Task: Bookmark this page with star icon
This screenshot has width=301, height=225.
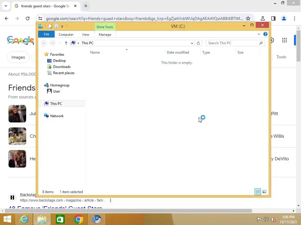Action: (x=248, y=18)
